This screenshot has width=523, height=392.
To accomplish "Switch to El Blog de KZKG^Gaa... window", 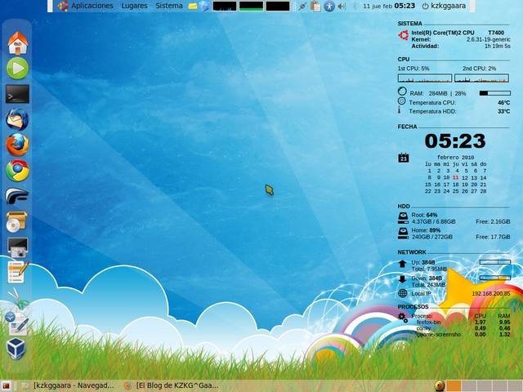I will (172, 385).
